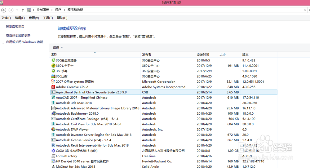Viewport: 310px width, 168px height.
Task: Select the 360杀毒 shield icon
Action: (53, 71)
